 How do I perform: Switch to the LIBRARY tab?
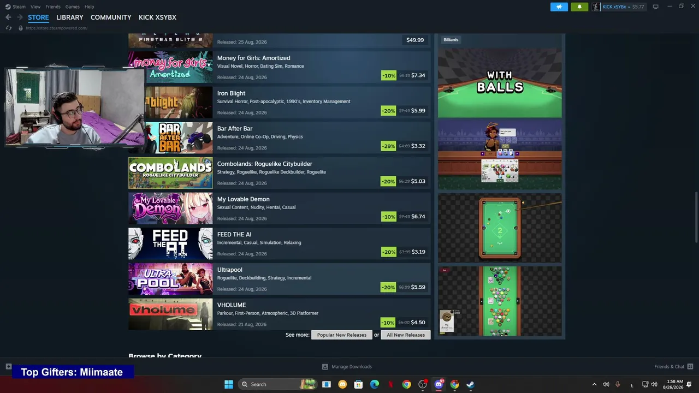click(x=70, y=17)
